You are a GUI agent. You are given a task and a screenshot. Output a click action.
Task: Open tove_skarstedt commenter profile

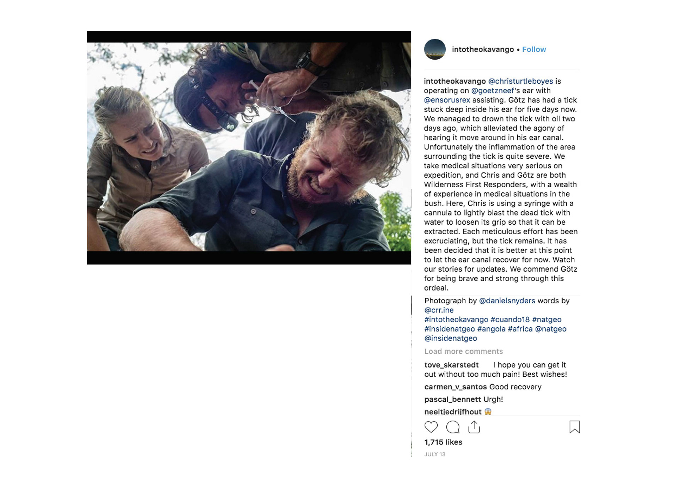tap(451, 365)
